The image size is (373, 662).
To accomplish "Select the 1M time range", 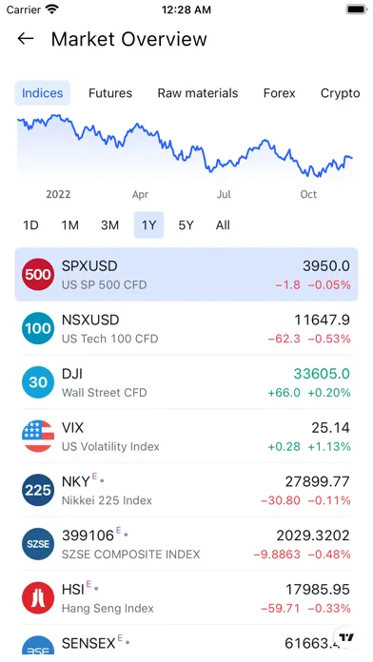I will click(x=70, y=225).
